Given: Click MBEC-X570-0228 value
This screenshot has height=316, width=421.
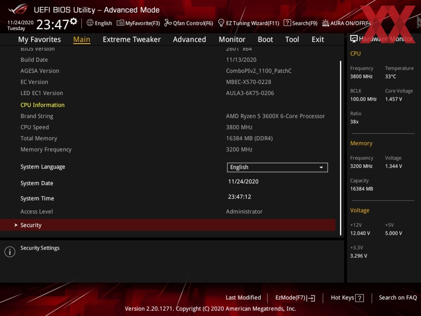Looking at the screenshot, I should 249,82.
